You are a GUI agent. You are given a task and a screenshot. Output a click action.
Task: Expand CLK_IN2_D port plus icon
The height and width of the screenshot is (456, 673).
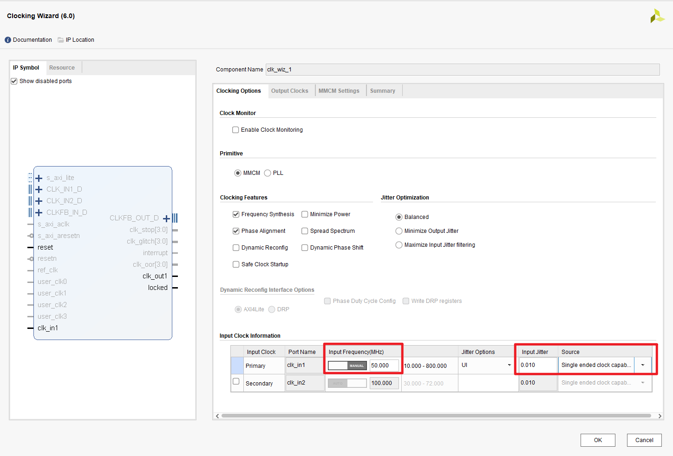point(39,201)
